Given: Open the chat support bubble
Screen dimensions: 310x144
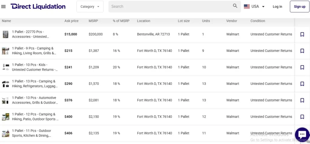Looking at the screenshot, I should click(x=302, y=134).
